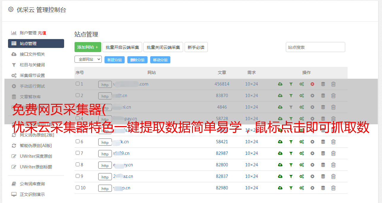
Task: Click http tag in row 6
Action: (x=105, y=142)
